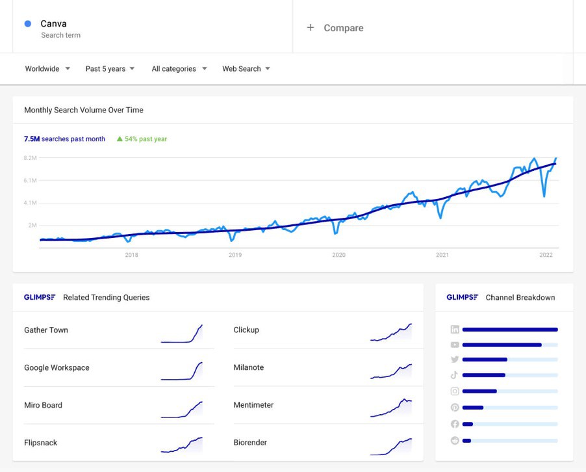Image resolution: width=586 pixels, height=472 pixels.
Task: Click the YouTube channel icon
Action: [x=455, y=345]
